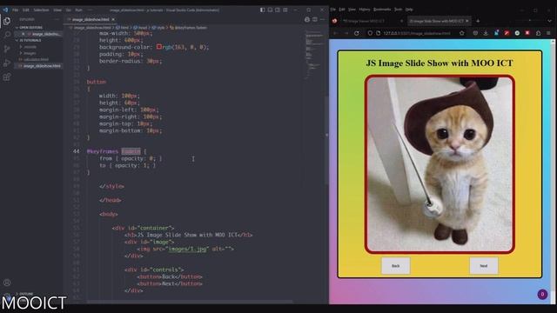Click the VS Code logo icon
The image size is (557, 313).
5,10
